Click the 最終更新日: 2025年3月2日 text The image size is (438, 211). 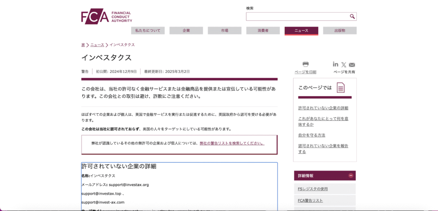coord(167,72)
